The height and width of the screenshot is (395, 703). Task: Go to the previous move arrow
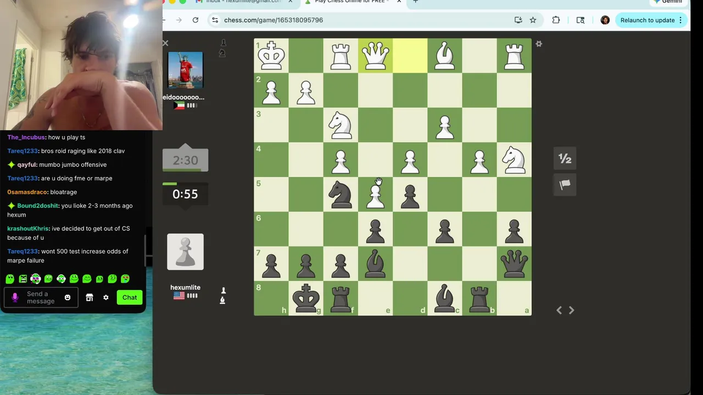[559, 311]
